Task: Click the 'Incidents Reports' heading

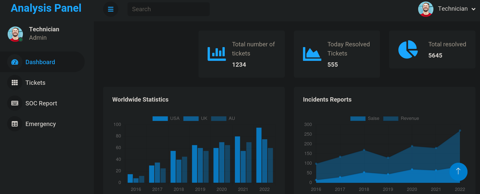Action: click(327, 100)
